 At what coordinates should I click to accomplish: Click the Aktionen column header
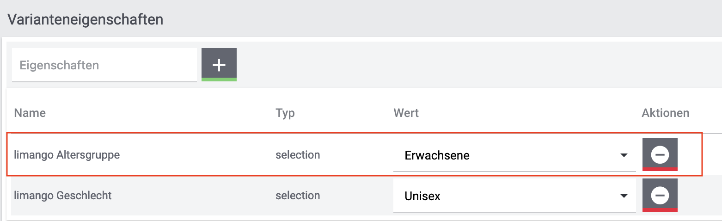pos(665,113)
